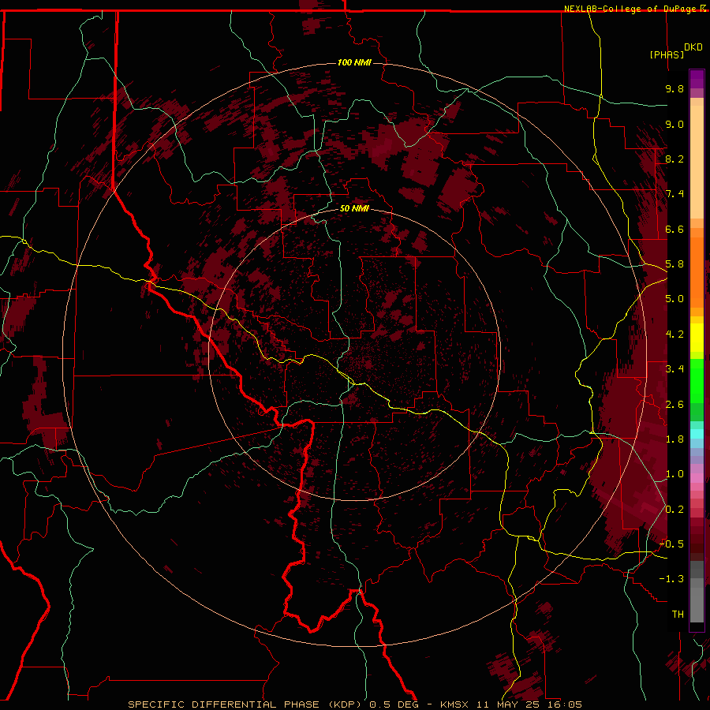
Task: Click the 4.2 scale value
Action: coord(674,334)
